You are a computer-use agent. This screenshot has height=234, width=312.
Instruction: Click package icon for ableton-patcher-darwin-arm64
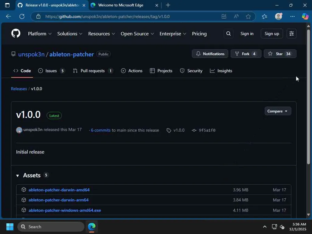24,200
